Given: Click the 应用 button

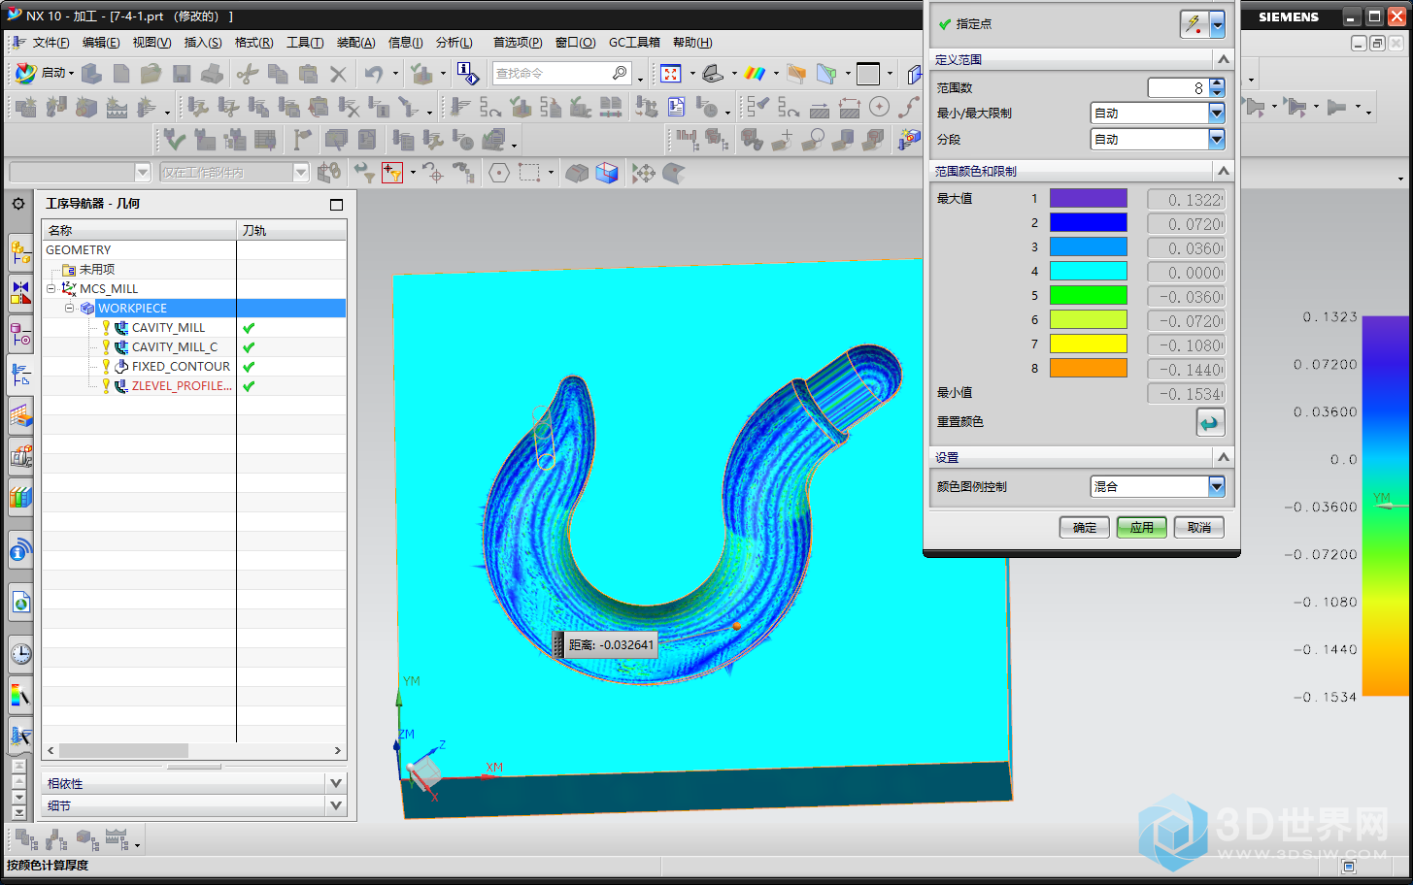Looking at the screenshot, I should 1141,528.
